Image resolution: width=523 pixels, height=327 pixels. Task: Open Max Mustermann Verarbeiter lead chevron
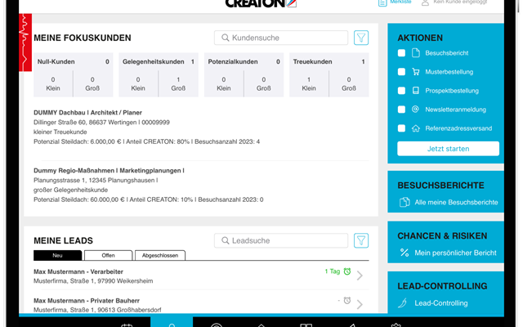[x=360, y=275]
